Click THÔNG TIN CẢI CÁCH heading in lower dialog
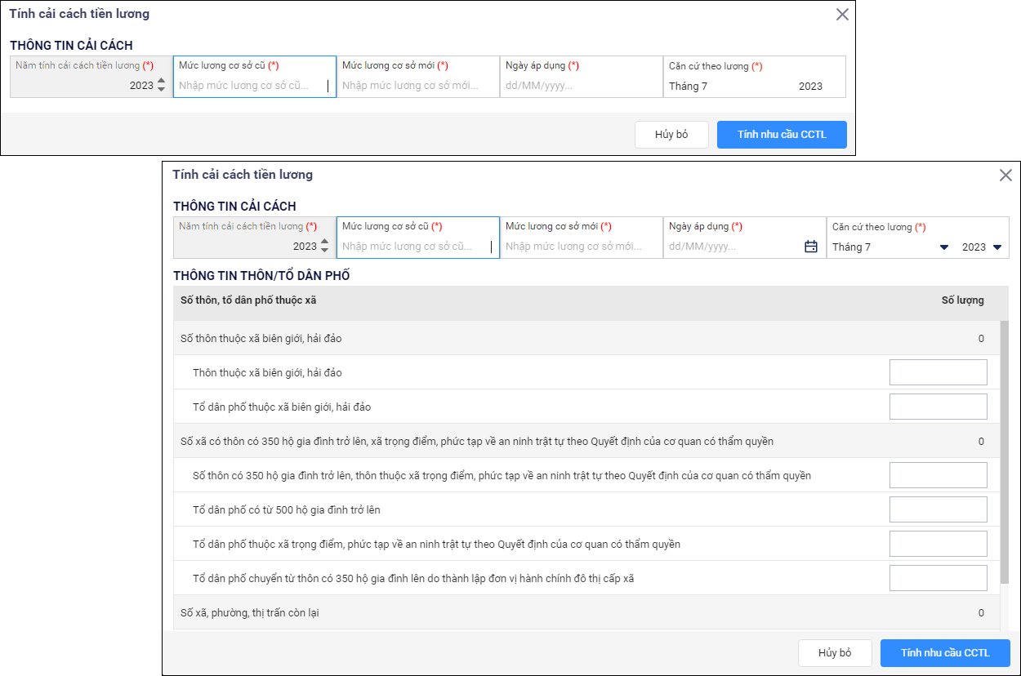 234,207
